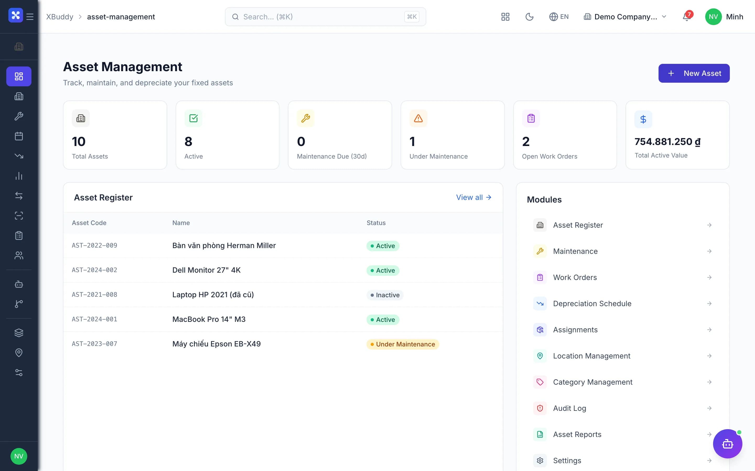Click the NV avatar at sidebar bottom
Screen dimensions: 755x471
click(x=19, y=456)
